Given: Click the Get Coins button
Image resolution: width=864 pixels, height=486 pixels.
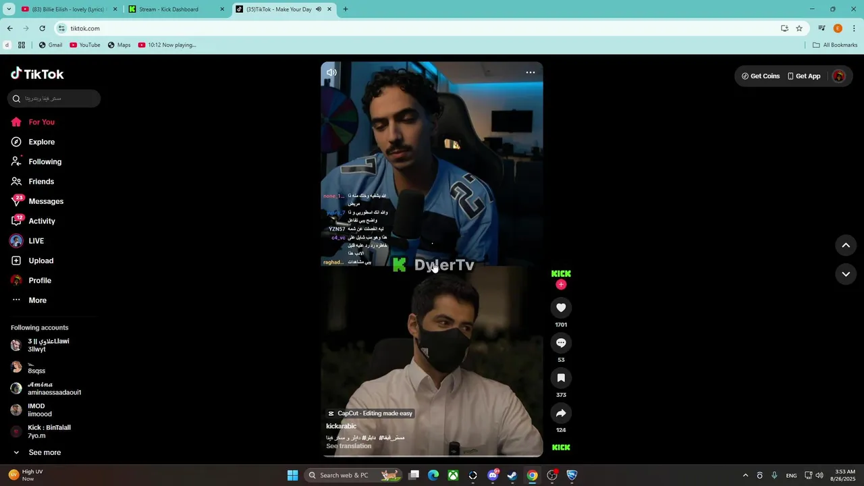Looking at the screenshot, I should point(761,76).
